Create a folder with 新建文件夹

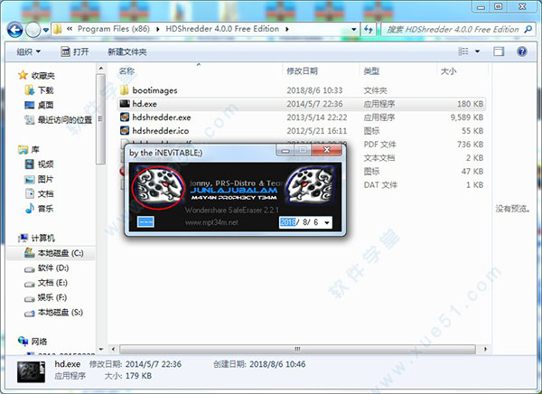pos(126,52)
